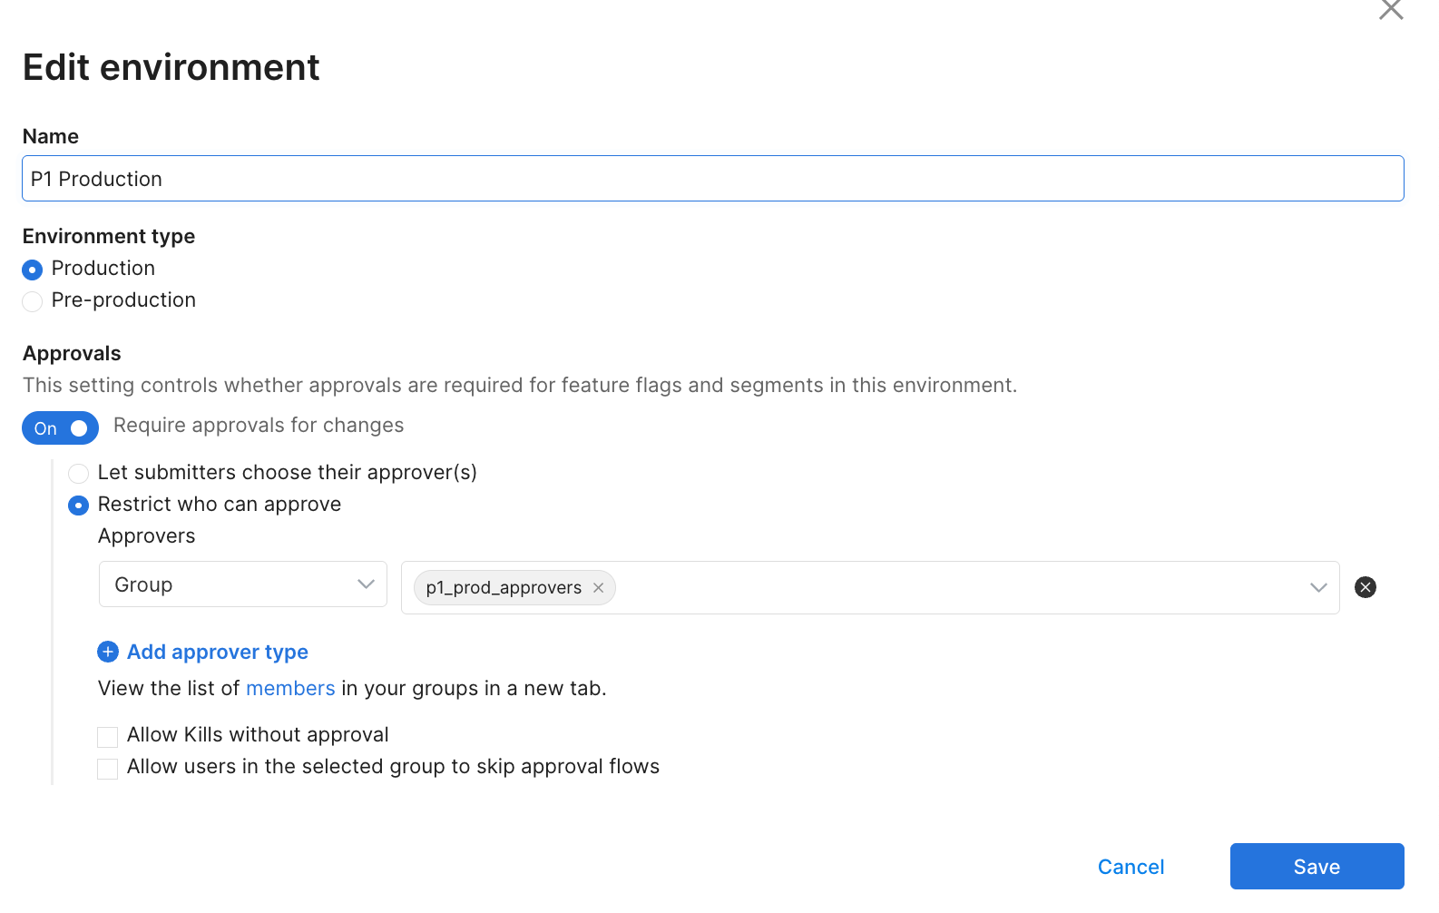Click inside the approver groups field
Viewport: 1439px width, 913px height.
tap(953, 587)
